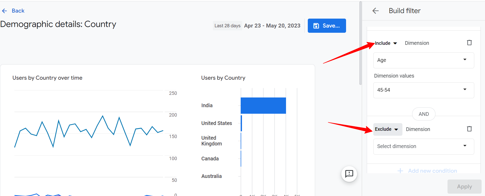The width and height of the screenshot is (485, 196).
Task: Delete the Exclude condition with trash icon
Action: [x=469, y=129]
